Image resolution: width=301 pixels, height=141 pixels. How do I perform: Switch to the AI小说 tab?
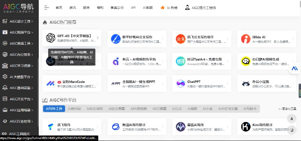pos(208,109)
